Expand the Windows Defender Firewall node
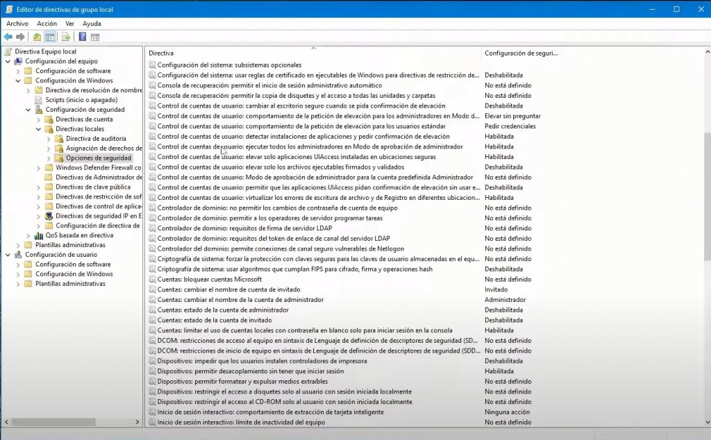Screen dimensions: 711x440 (39, 167)
